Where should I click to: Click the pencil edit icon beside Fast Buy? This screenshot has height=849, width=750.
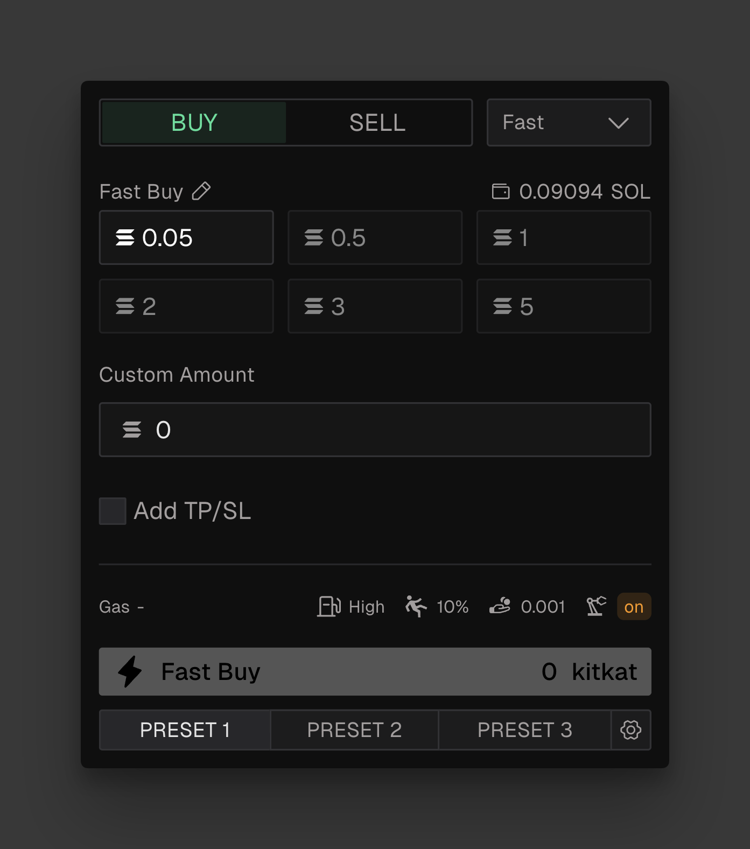tap(201, 191)
